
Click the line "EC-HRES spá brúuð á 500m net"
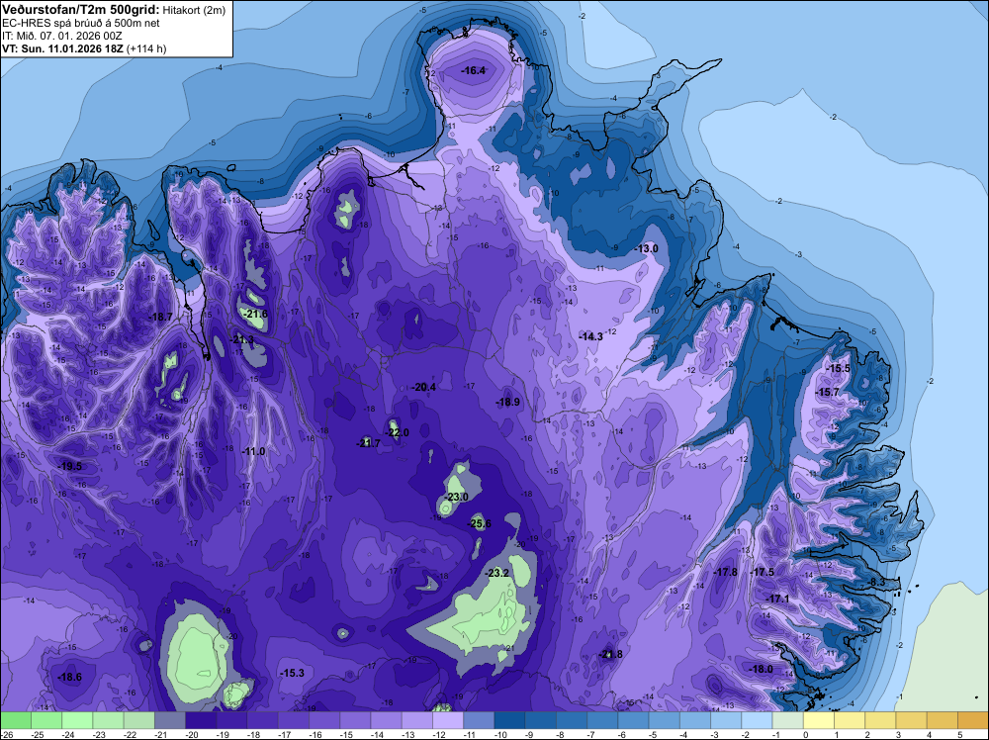click(x=81, y=23)
